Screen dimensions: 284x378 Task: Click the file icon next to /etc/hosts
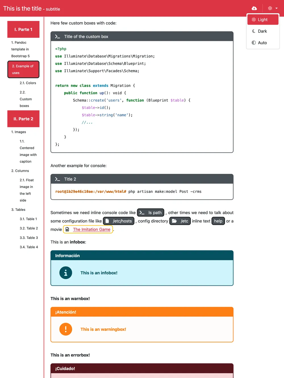(x=107, y=221)
